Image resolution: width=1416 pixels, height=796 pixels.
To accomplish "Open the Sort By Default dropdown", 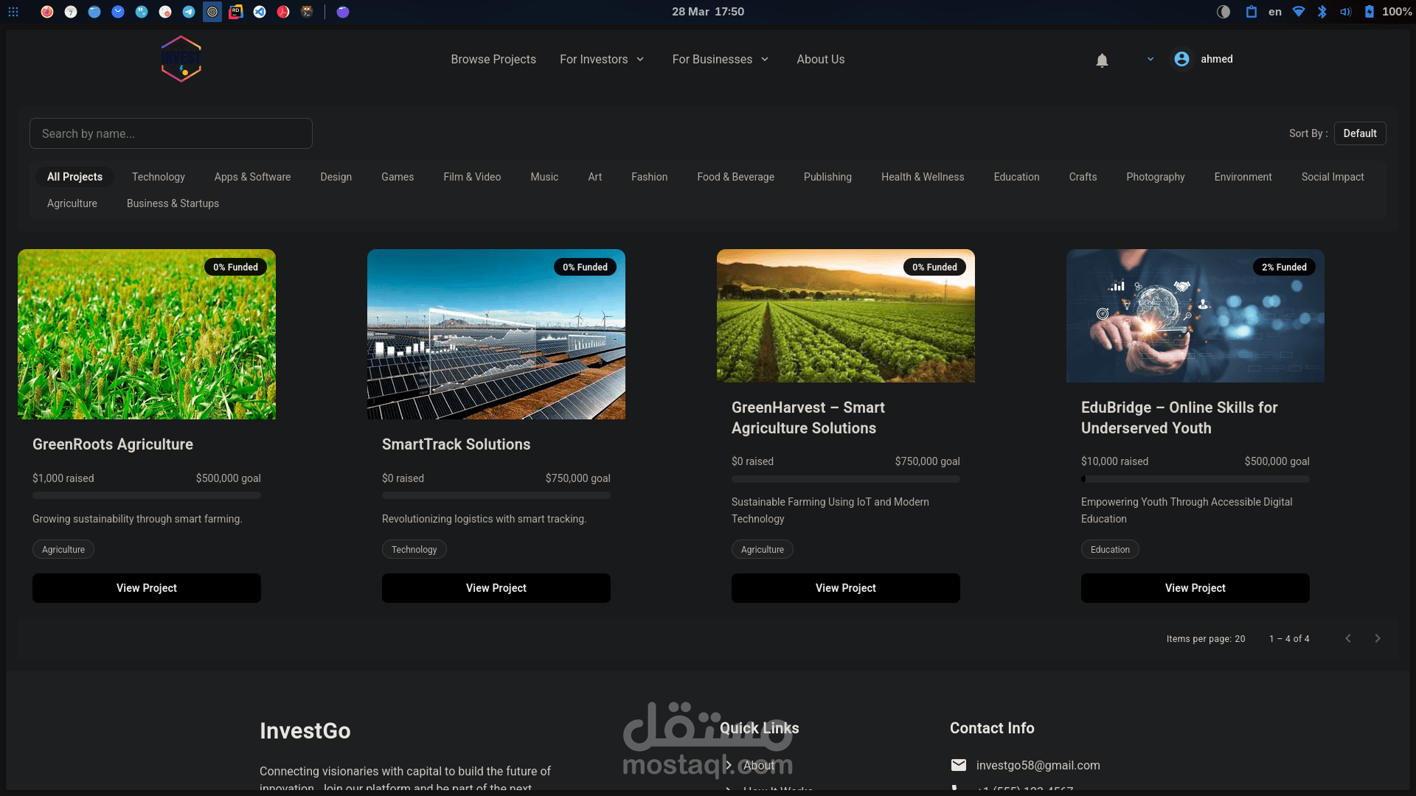I will (x=1360, y=133).
